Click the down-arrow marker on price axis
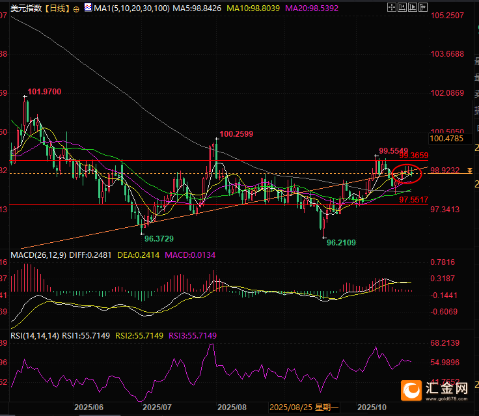The height and width of the screenshot is (416, 479). coord(469,171)
